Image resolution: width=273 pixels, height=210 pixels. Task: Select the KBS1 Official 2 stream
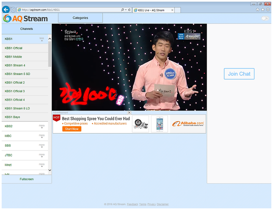click(25, 82)
